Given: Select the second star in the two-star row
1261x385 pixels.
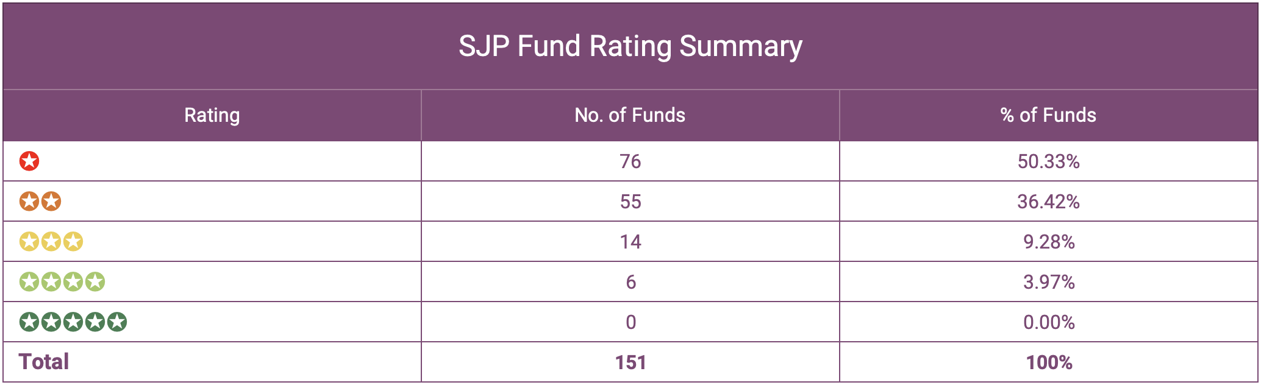Looking at the screenshot, I should pyautogui.click(x=51, y=202).
